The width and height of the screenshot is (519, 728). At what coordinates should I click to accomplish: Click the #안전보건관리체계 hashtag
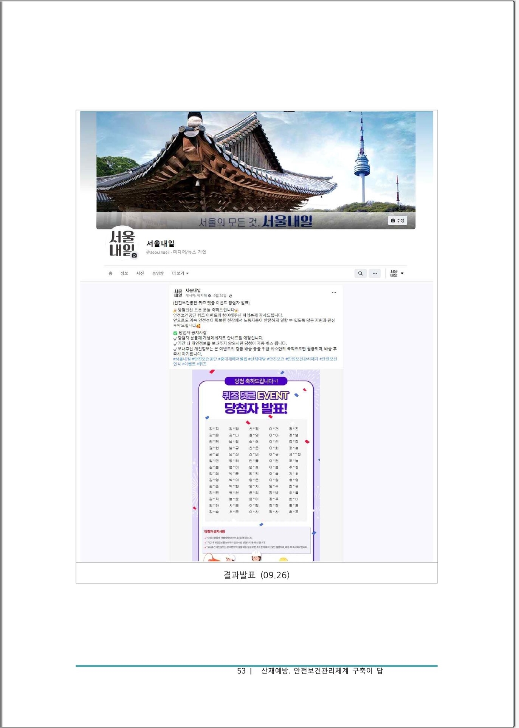click(302, 359)
